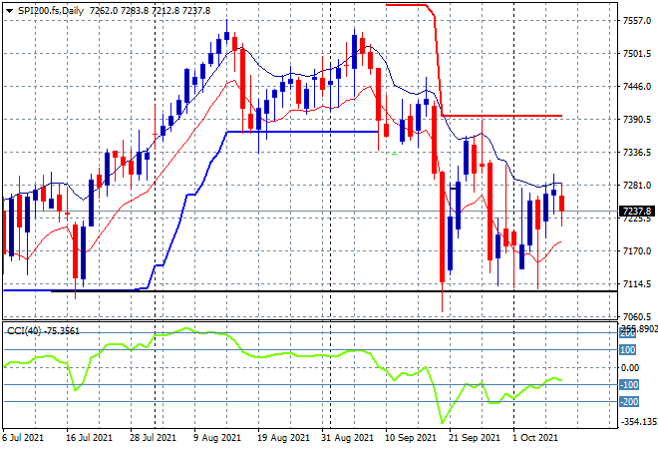Click the small green dash marker

coord(394,154)
